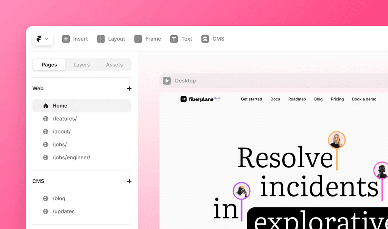Select the Pages tab
The height and width of the screenshot is (229, 388).
(x=49, y=64)
